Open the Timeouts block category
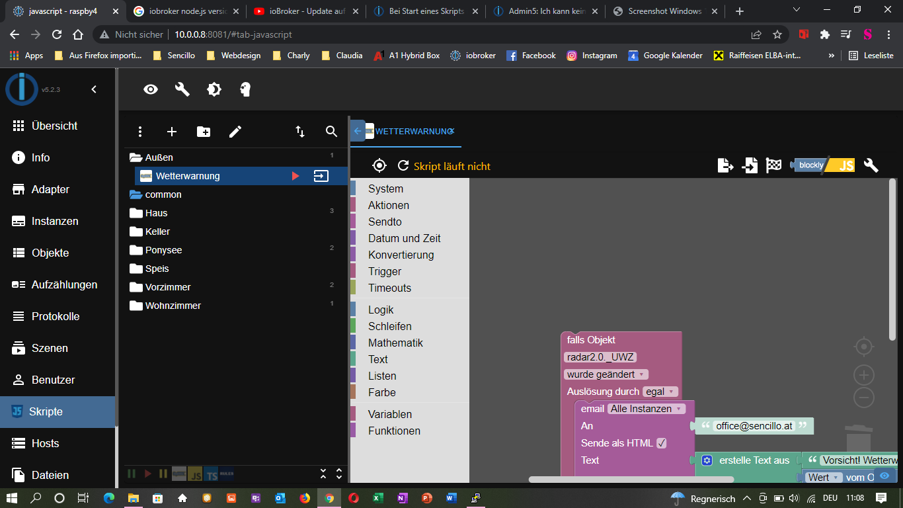Image resolution: width=903 pixels, height=508 pixels. (410, 288)
